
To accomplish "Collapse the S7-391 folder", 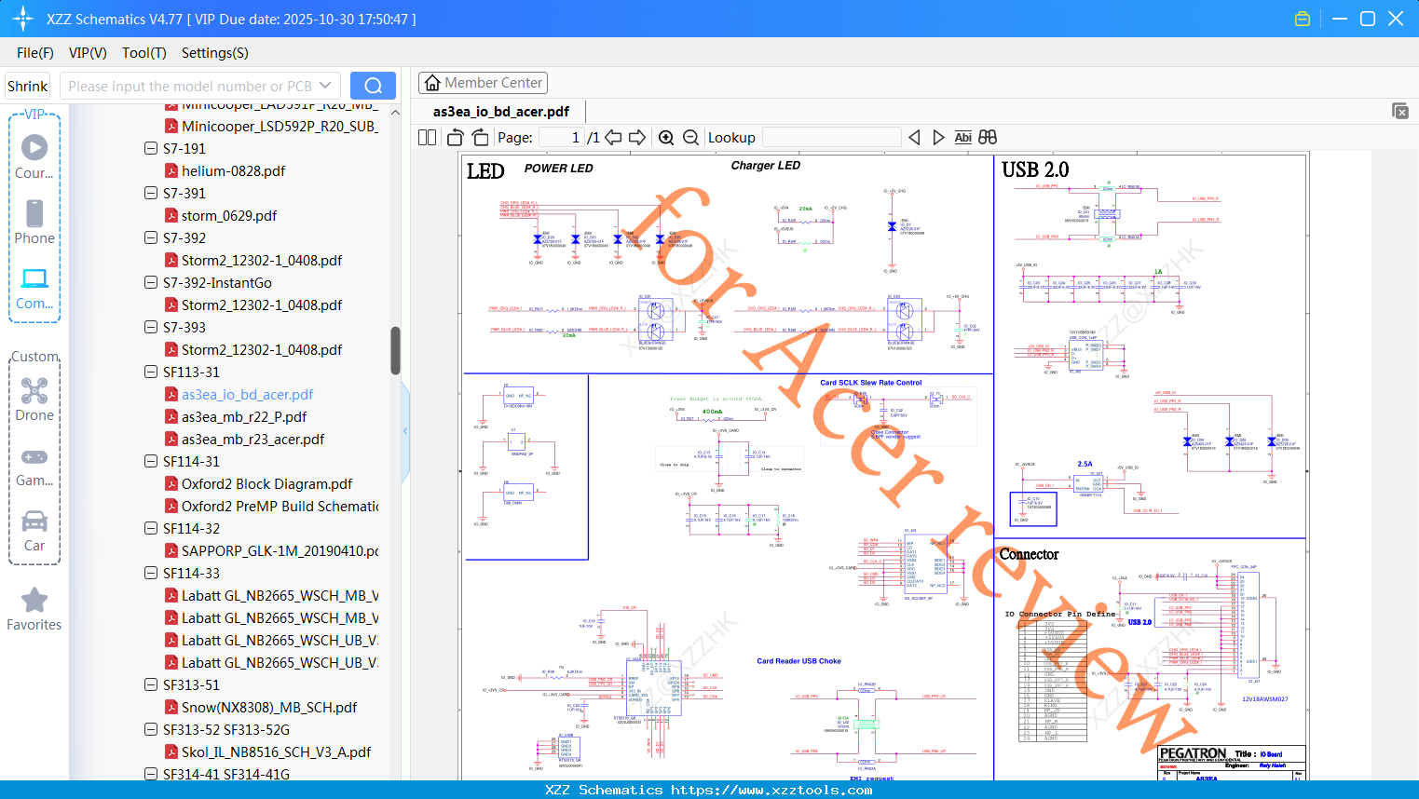I will point(151,193).
